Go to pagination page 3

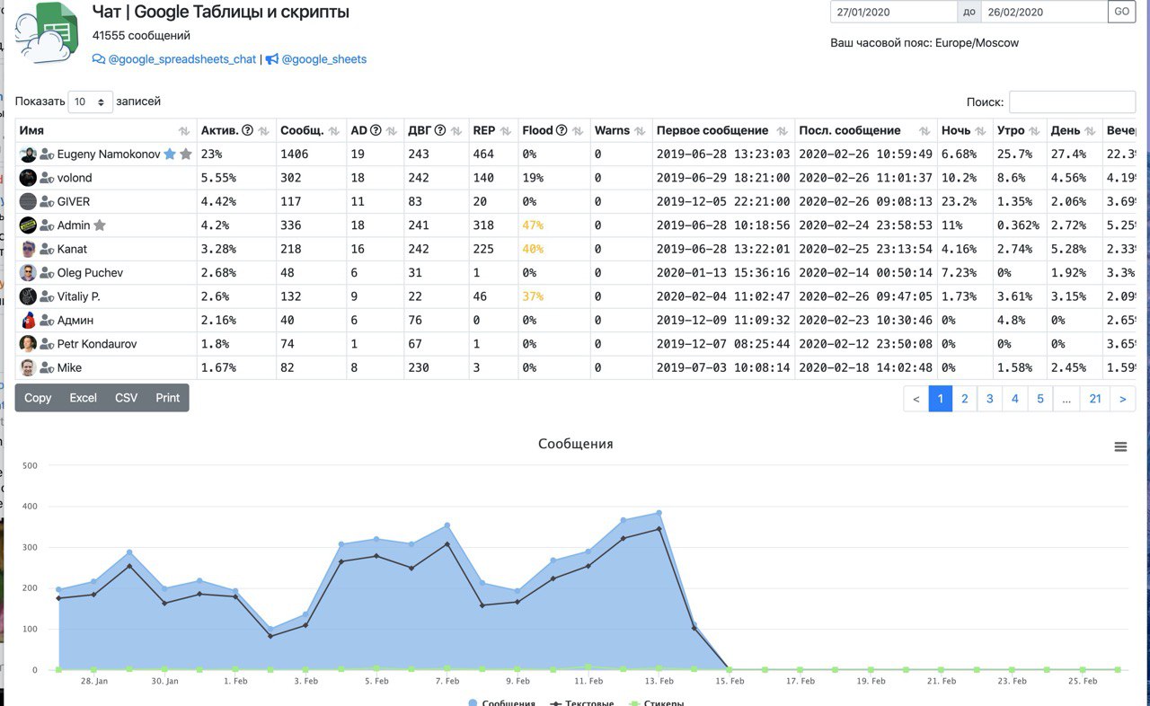990,399
